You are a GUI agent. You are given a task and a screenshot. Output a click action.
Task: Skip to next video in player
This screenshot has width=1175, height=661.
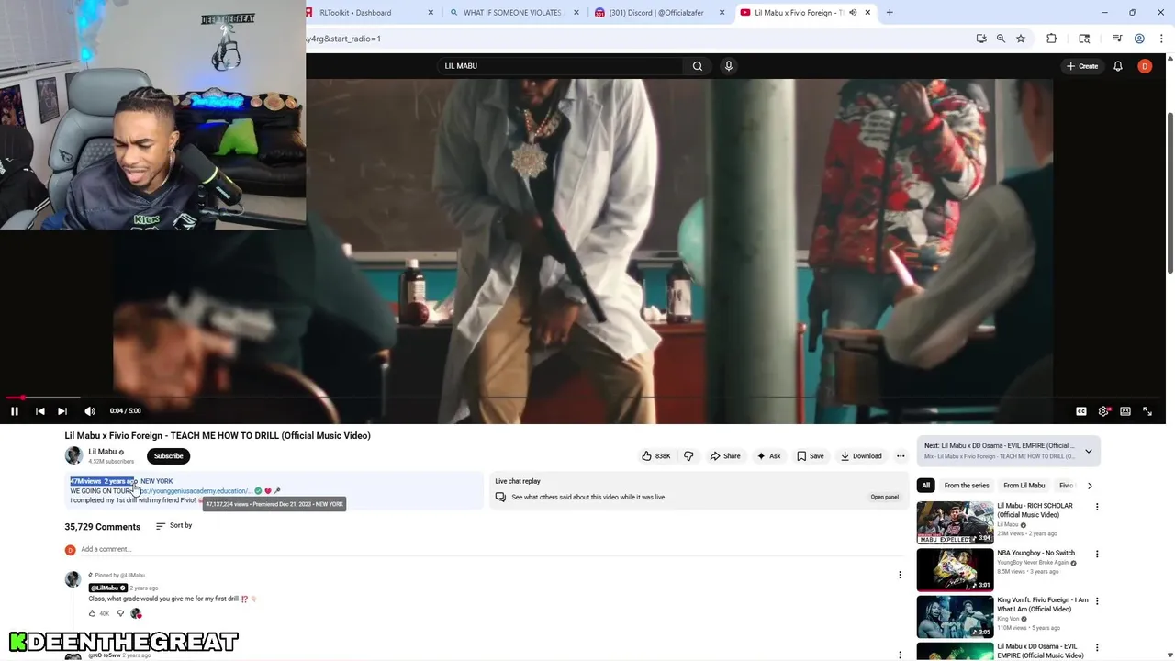[62, 411]
